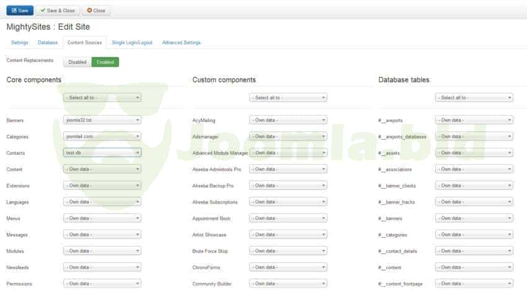Set Content Replacements to Disabled

point(77,62)
